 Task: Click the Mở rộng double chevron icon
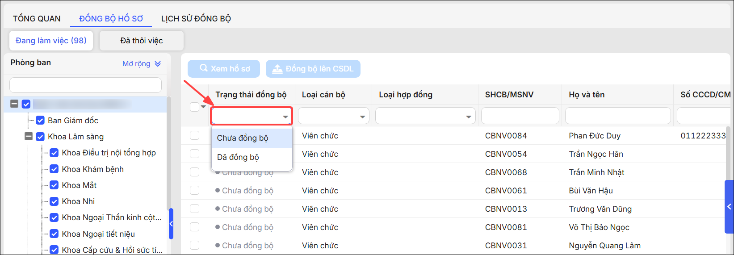(x=158, y=64)
